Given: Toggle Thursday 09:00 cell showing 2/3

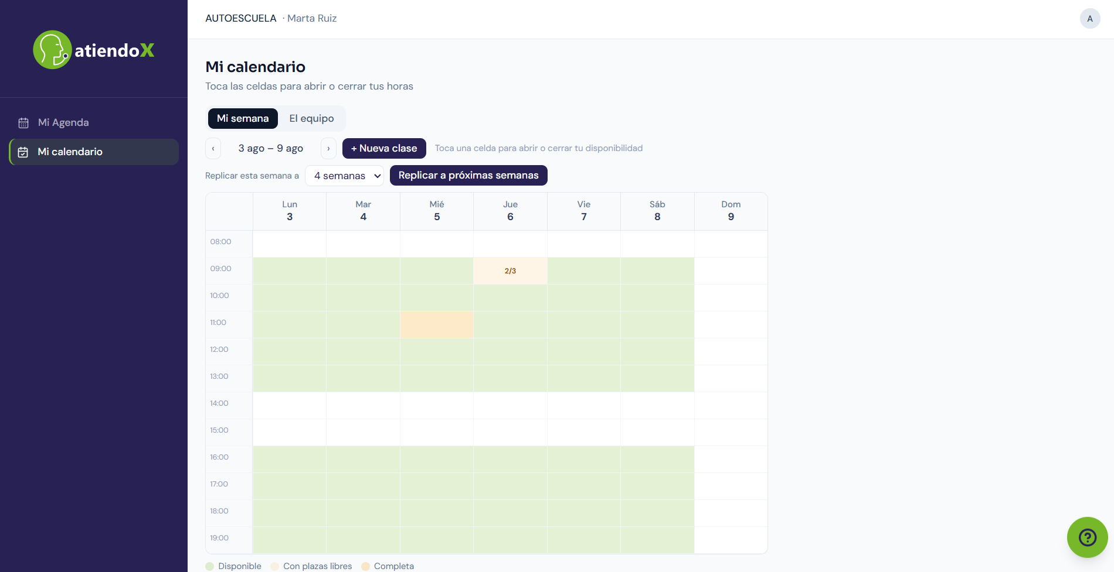Looking at the screenshot, I should 510,271.
